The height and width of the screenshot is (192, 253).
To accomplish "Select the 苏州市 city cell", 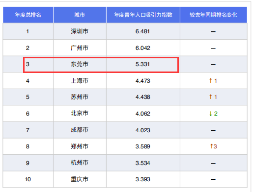I will point(80,97).
